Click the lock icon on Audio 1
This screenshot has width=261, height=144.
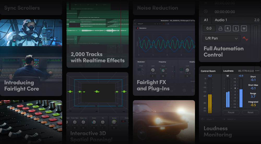221,29
